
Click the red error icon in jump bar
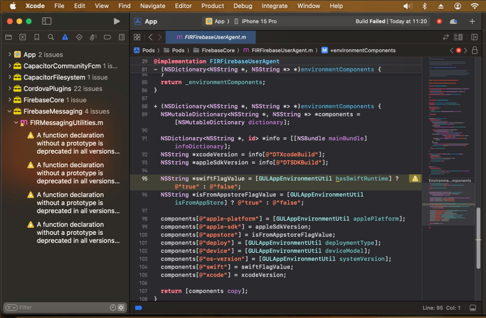[459, 50]
